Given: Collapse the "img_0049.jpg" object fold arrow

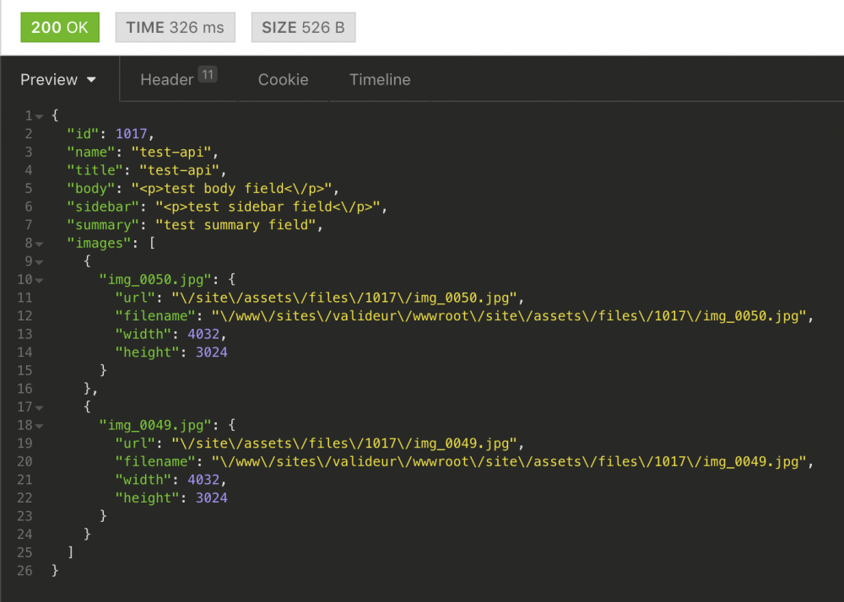Looking at the screenshot, I should (x=39, y=427).
